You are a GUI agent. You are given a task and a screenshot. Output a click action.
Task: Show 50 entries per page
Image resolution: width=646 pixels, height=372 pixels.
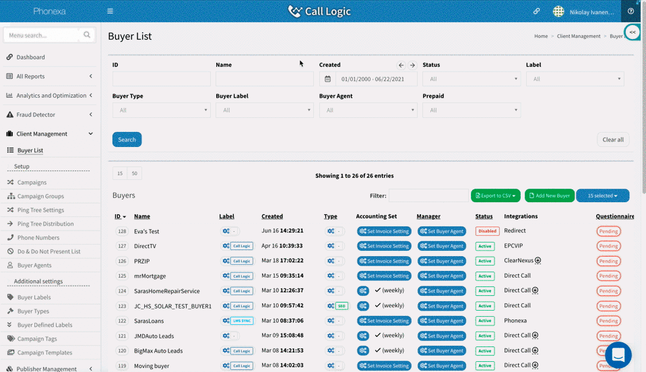click(134, 173)
